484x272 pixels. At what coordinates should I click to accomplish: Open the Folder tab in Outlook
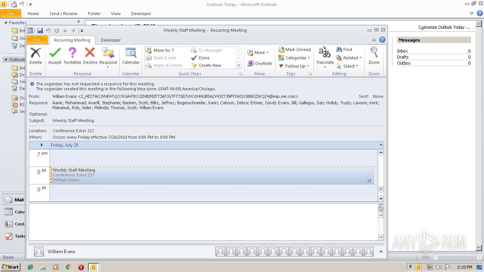pyautogui.click(x=94, y=14)
